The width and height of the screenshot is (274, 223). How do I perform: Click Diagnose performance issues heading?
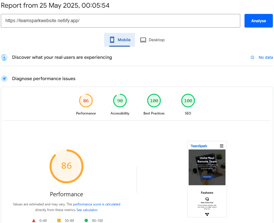tap(44, 79)
